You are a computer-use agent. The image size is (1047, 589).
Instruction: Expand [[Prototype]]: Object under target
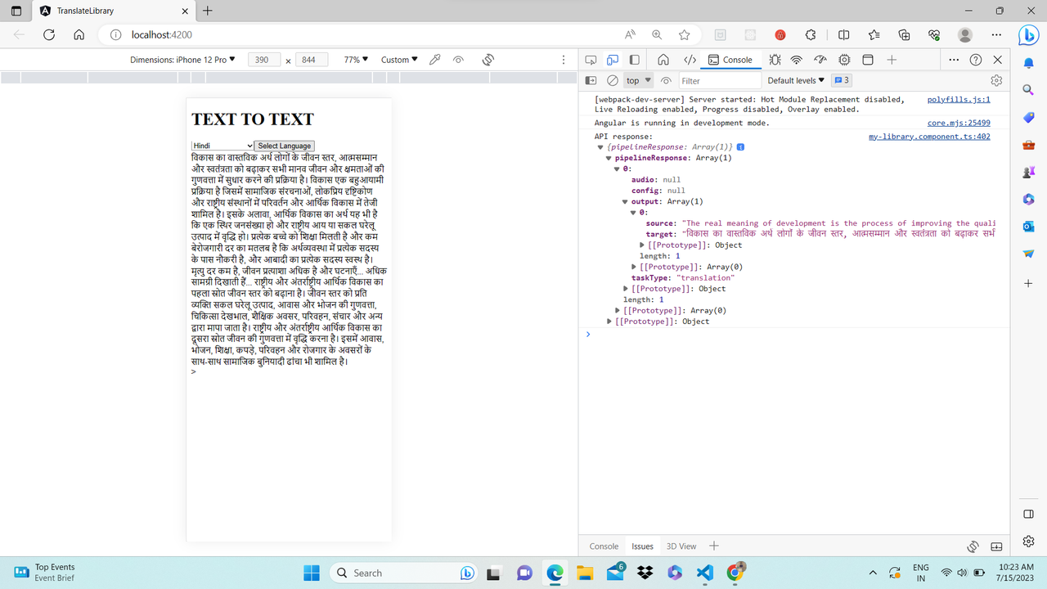pos(642,245)
